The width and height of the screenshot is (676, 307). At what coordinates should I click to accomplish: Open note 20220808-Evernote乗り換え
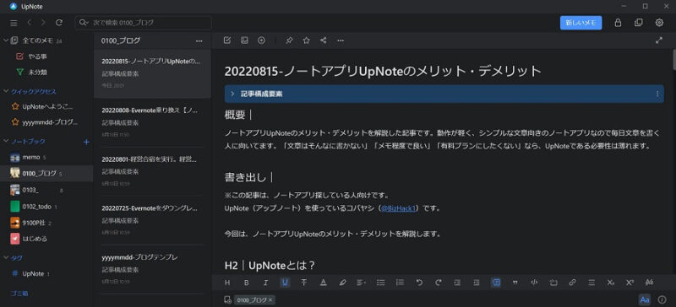pyautogui.click(x=152, y=122)
